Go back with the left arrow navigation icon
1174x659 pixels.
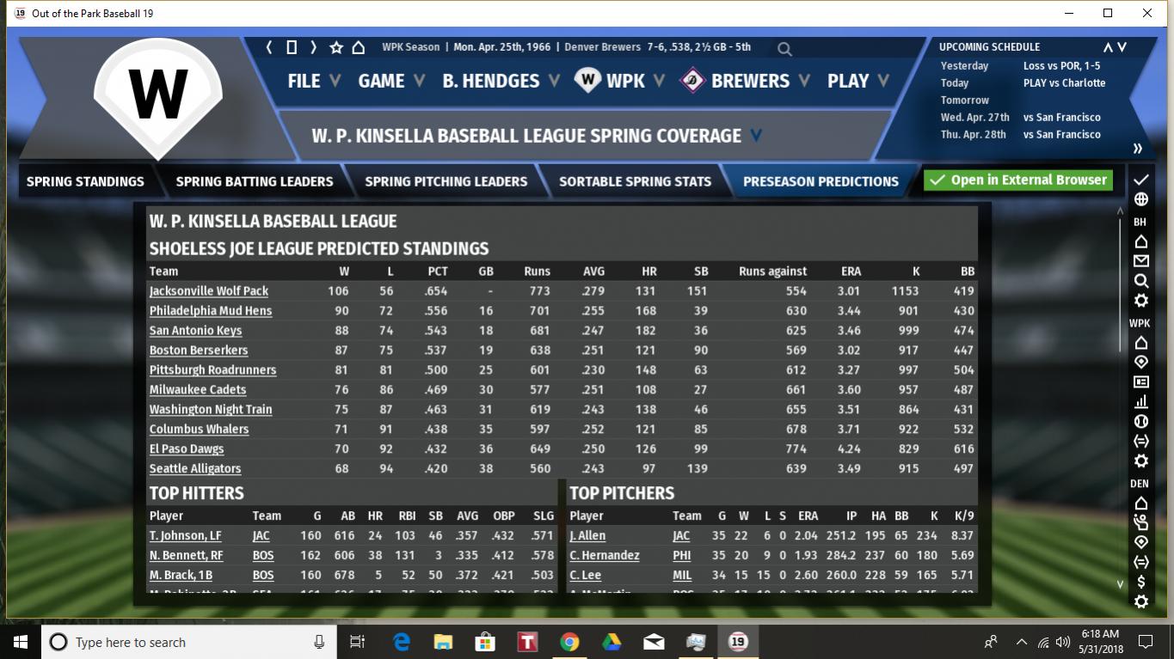pyautogui.click(x=269, y=47)
